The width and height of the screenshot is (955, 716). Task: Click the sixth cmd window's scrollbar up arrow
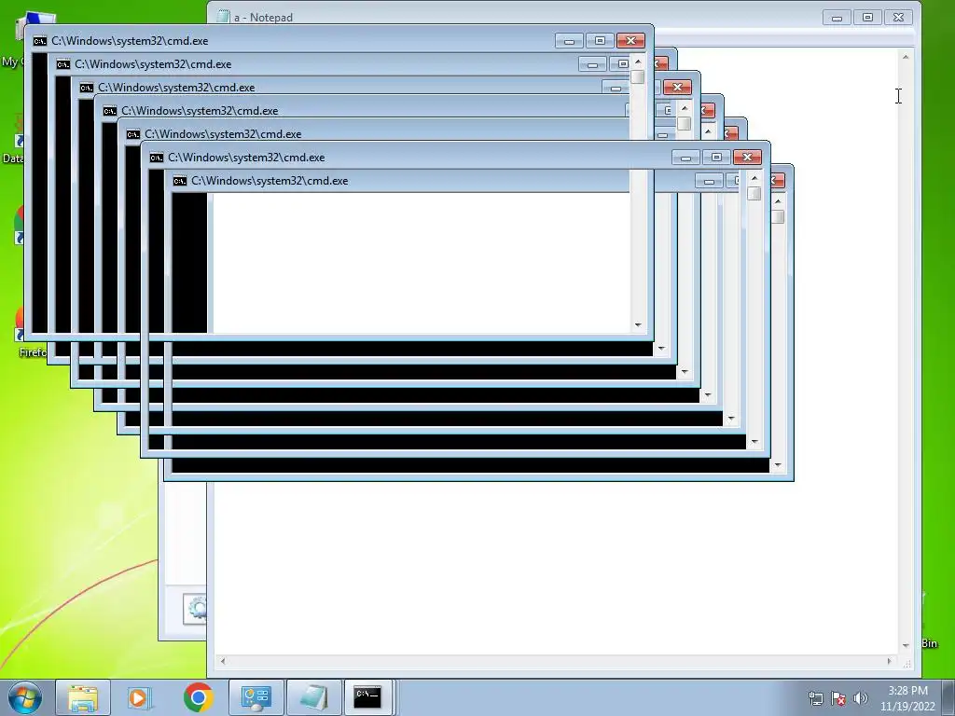click(754, 178)
